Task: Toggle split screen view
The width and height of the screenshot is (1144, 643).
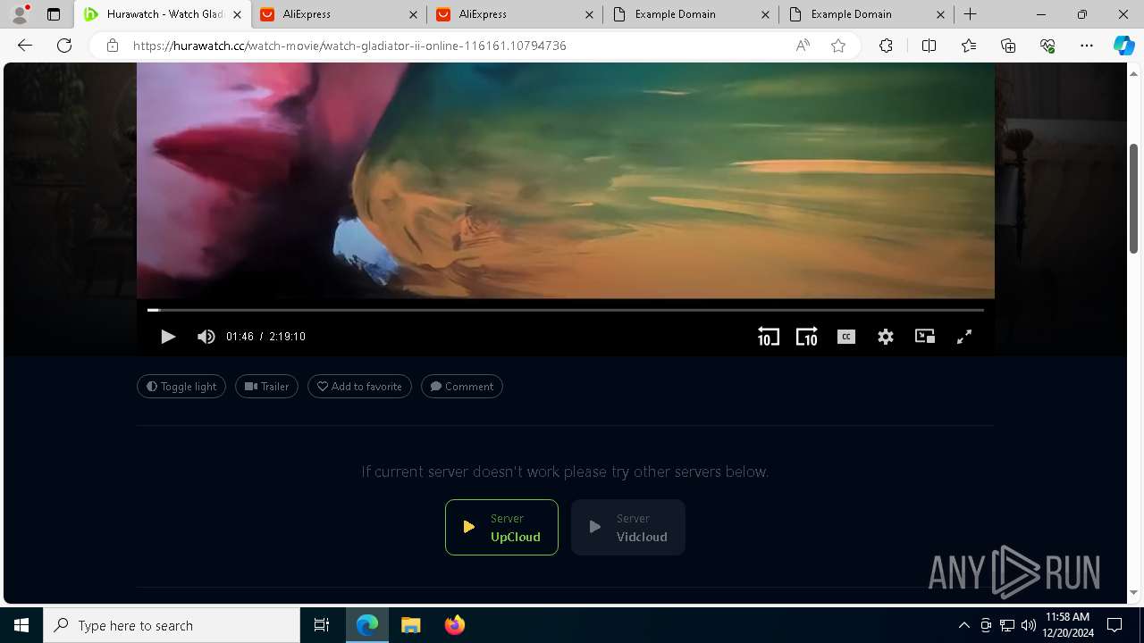Action: pyautogui.click(x=929, y=46)
